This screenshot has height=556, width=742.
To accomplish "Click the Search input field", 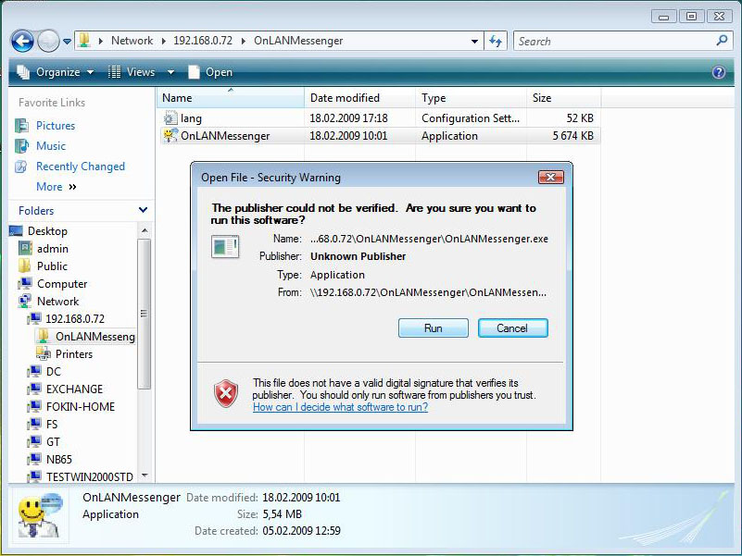I will tap(614, 41).
